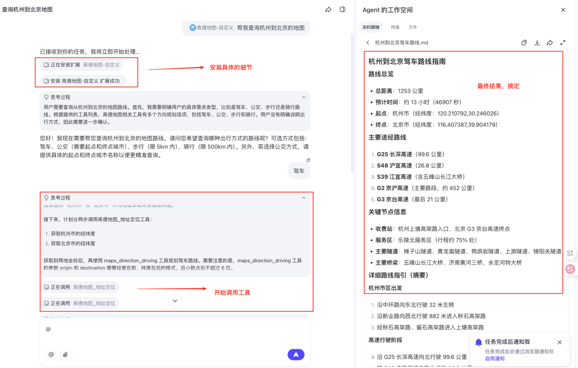Dismiss the 任务完成后通知我 popup
The height and width of the screenshot is (368, 578).
coord(560,342)
